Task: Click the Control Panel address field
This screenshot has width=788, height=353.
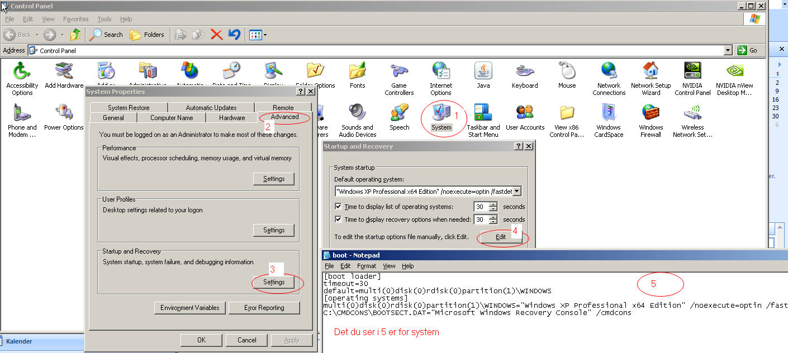Action: click(380, 50)
